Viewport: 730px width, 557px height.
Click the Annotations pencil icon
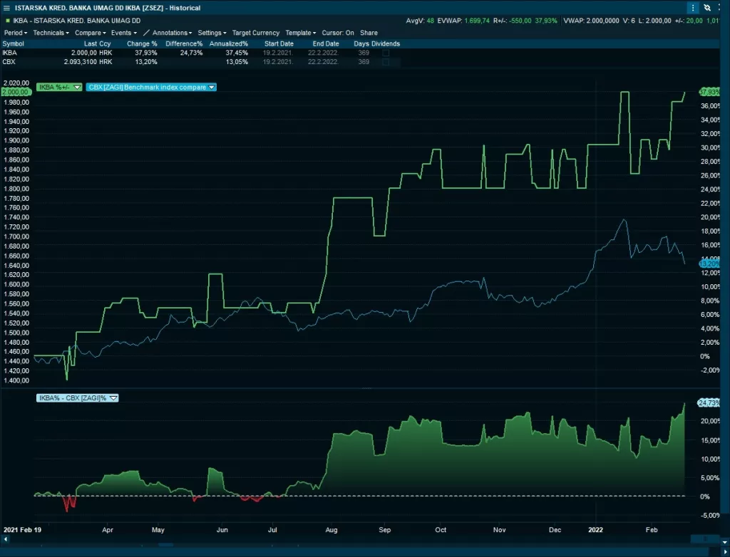(146, 33)
